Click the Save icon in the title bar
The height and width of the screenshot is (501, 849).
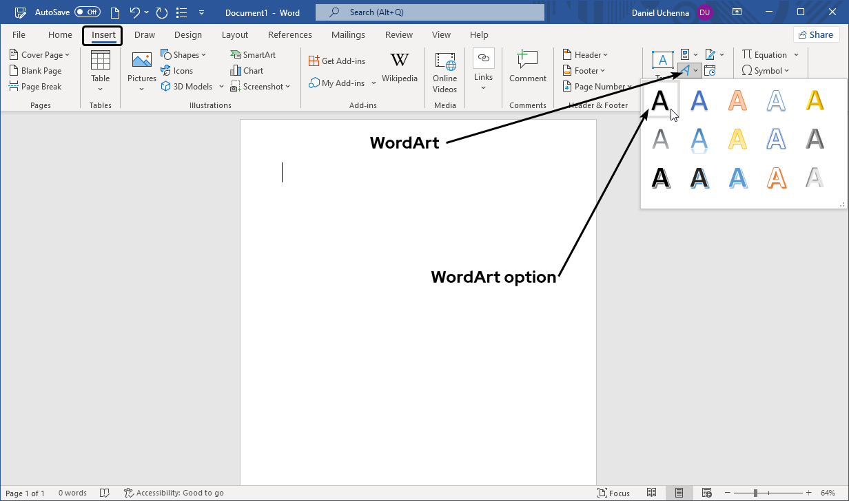21,12
